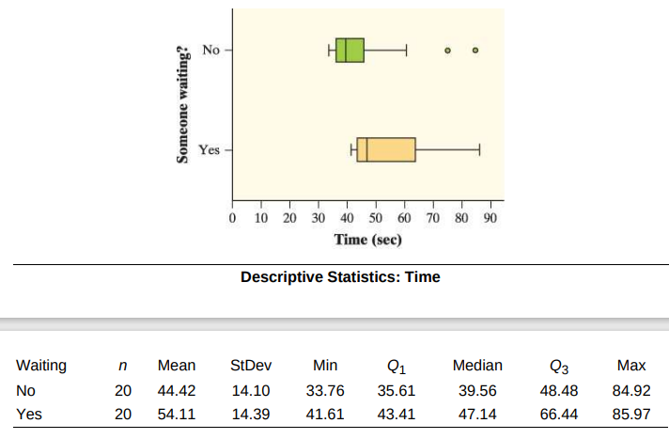Click the 'Descriptive Statistics: Time' heading
Screen dimensions: 669x439
pos(340,277)
